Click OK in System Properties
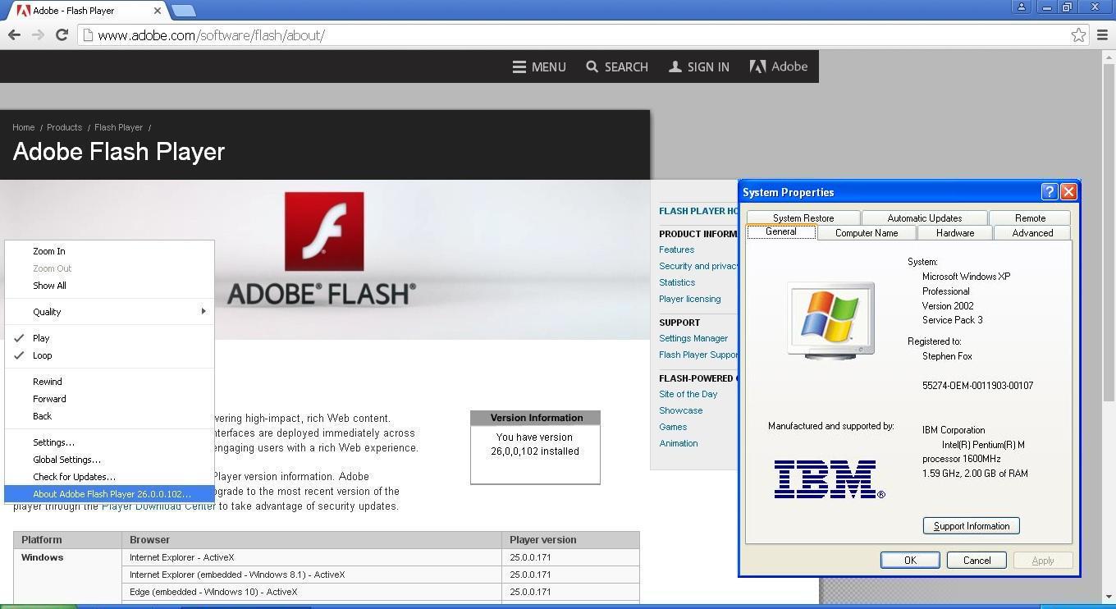 (910, 560)
